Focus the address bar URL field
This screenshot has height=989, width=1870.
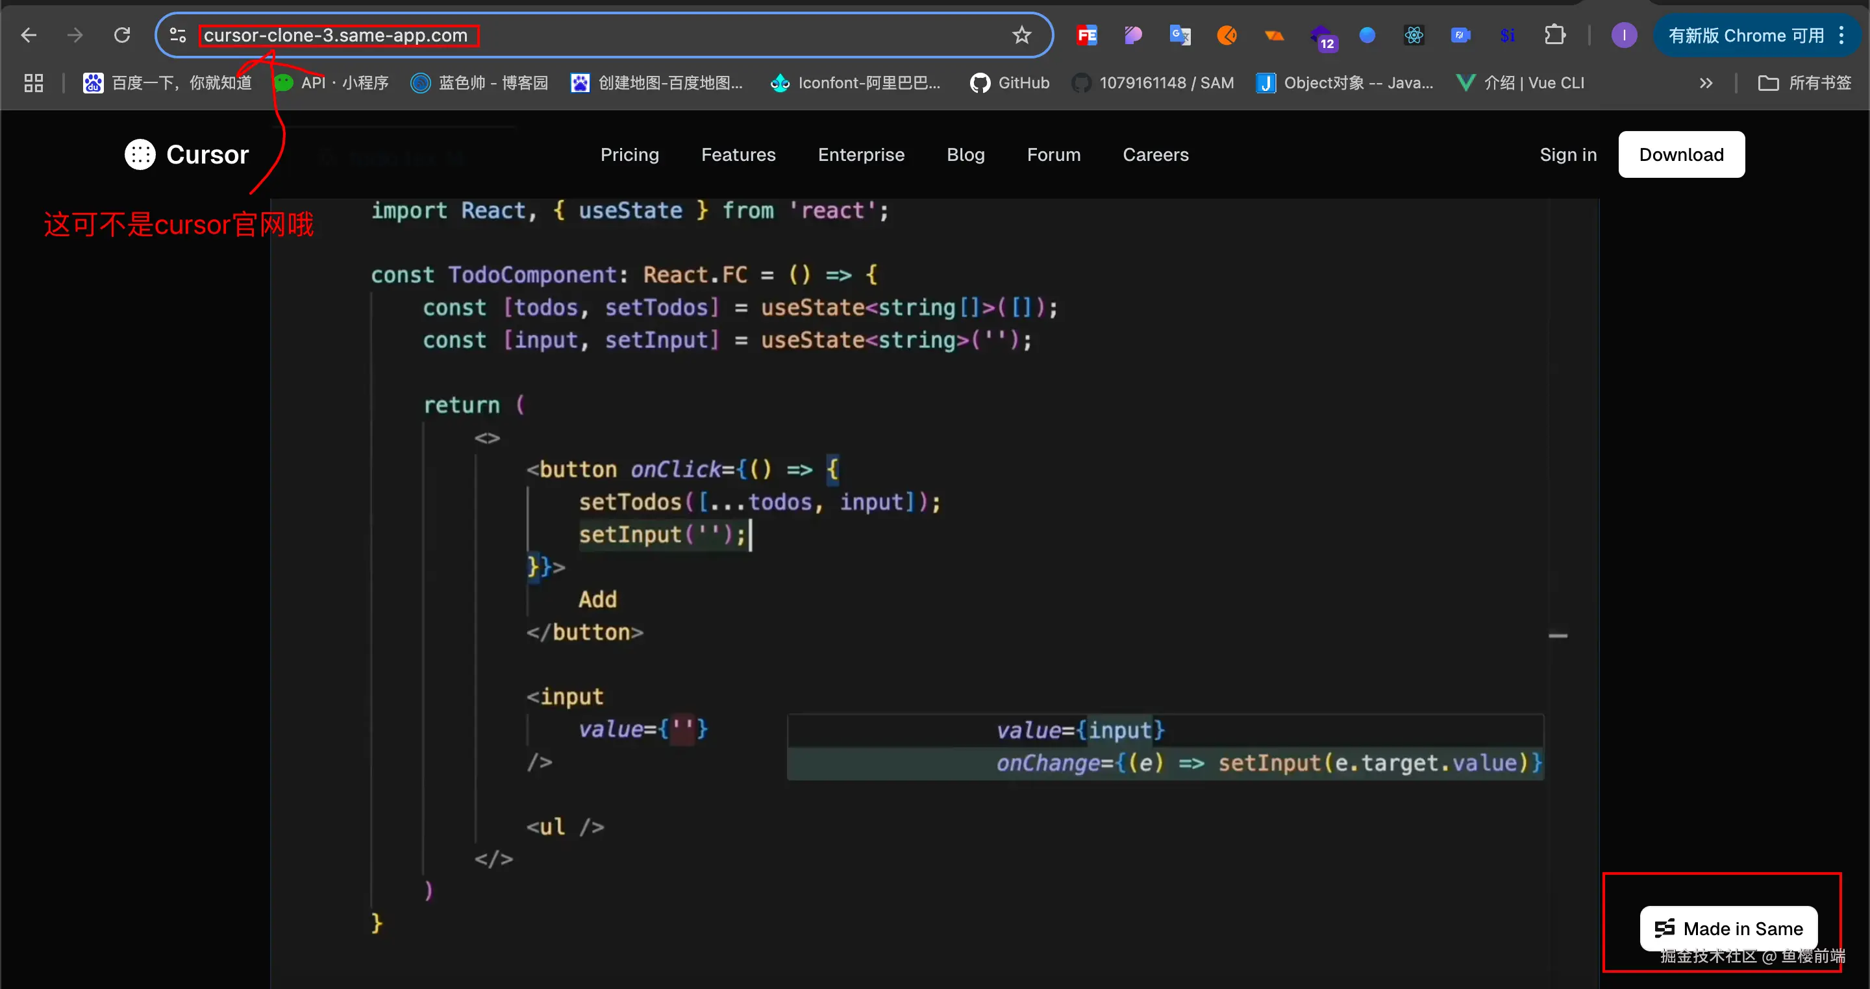580,35
